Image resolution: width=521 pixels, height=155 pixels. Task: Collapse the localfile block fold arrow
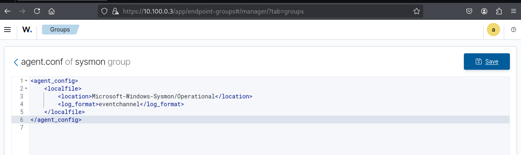click(x=26, y=89)
